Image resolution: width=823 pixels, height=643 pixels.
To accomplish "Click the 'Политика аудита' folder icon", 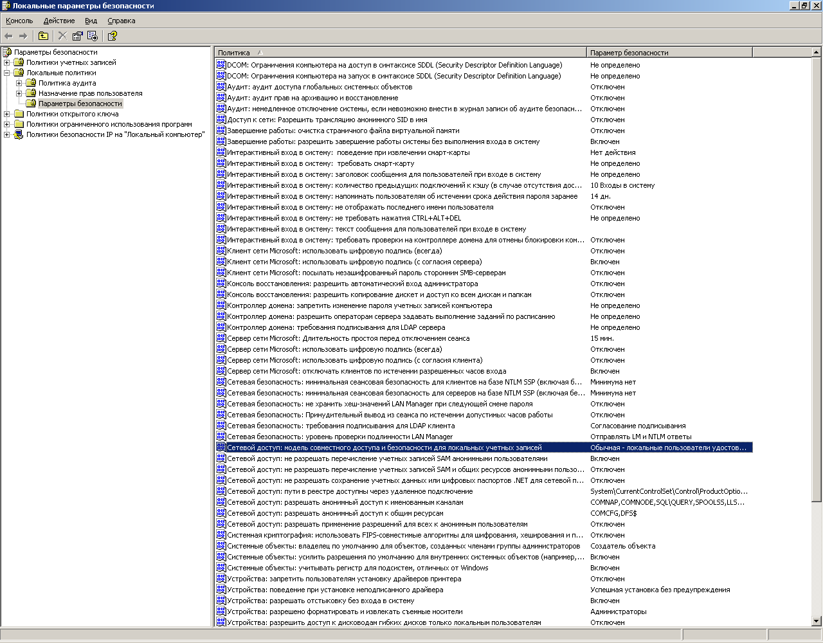I will point(31,83).
